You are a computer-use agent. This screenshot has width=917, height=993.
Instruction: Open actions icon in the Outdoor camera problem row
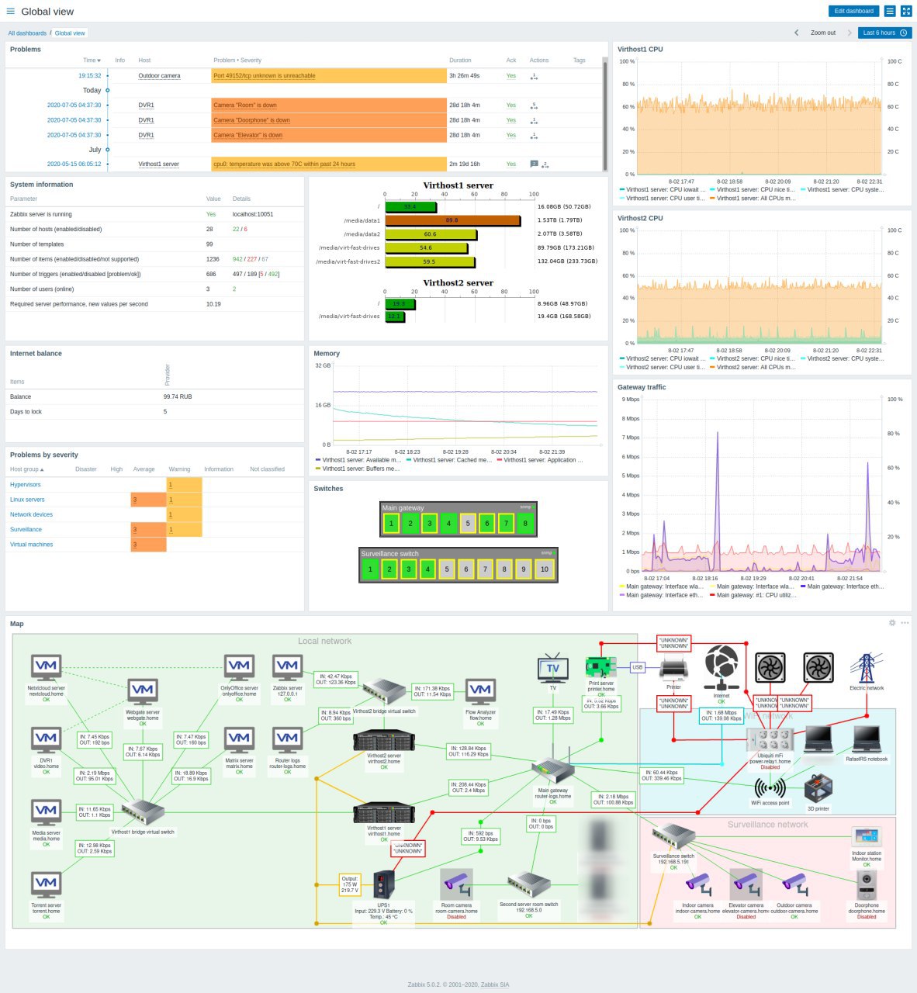534,76
